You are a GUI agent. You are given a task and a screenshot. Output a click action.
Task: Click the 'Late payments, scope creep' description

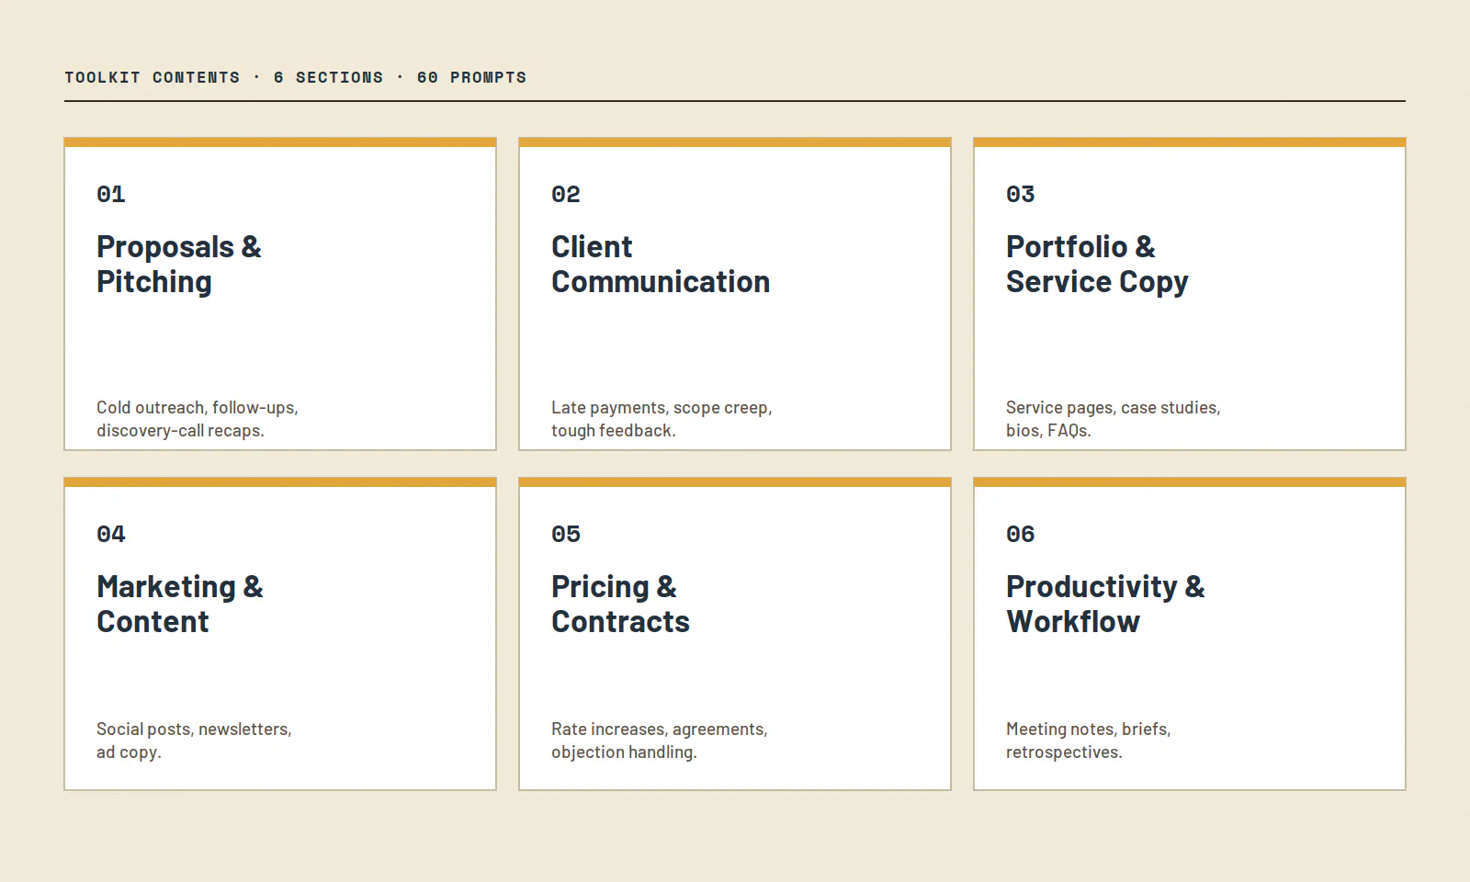point(661,419)
